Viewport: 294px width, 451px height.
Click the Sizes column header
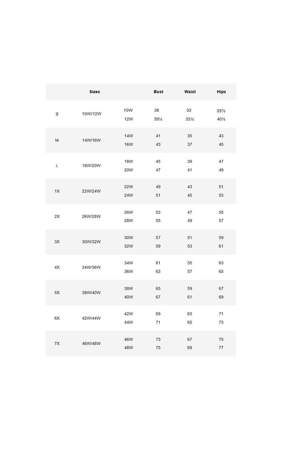tap(95, 92)
